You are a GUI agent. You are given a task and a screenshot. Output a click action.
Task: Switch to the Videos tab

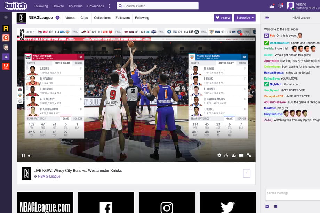tap(70, 18)
